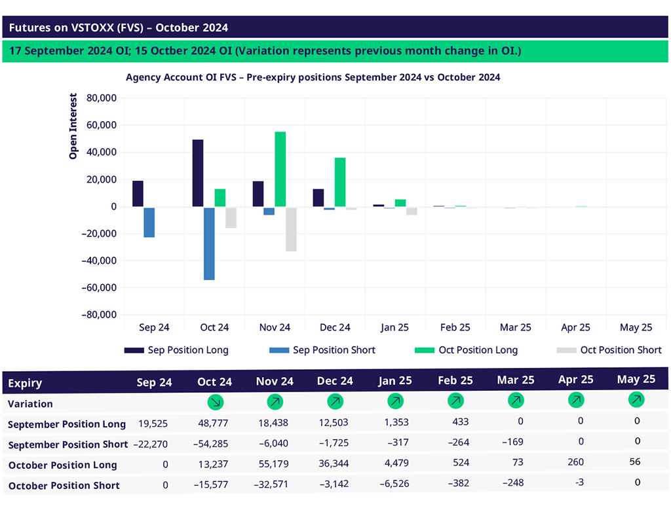Click the dark navy Oct 24 long bar

coord(198,173)
